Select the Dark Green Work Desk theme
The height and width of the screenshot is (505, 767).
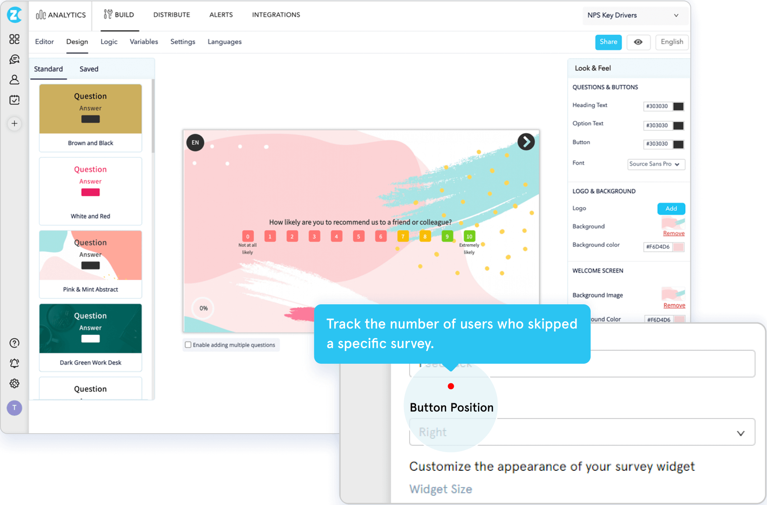coord(91,337)
